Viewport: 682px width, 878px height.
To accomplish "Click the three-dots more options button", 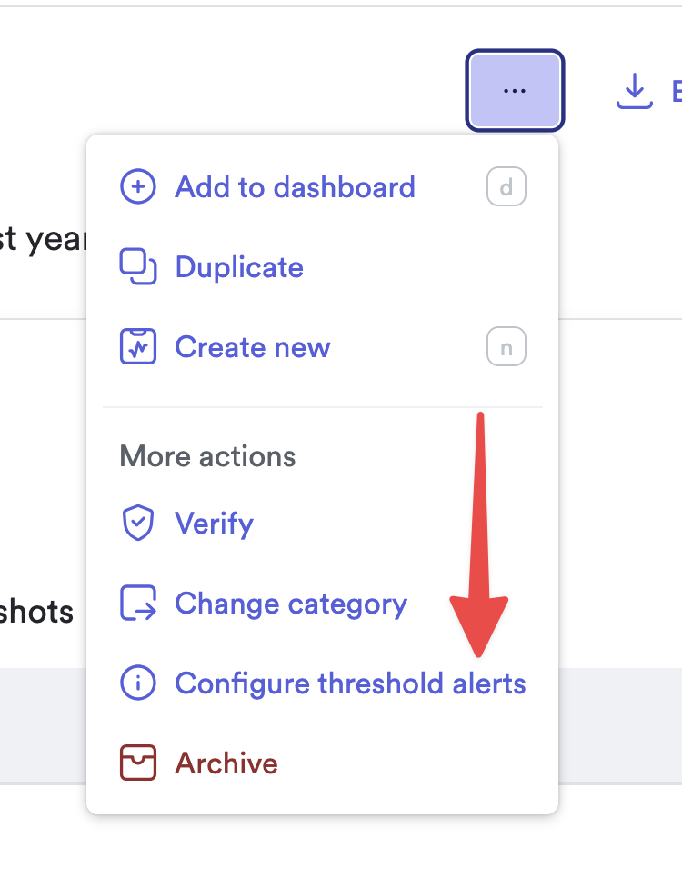I will [515, 90].
